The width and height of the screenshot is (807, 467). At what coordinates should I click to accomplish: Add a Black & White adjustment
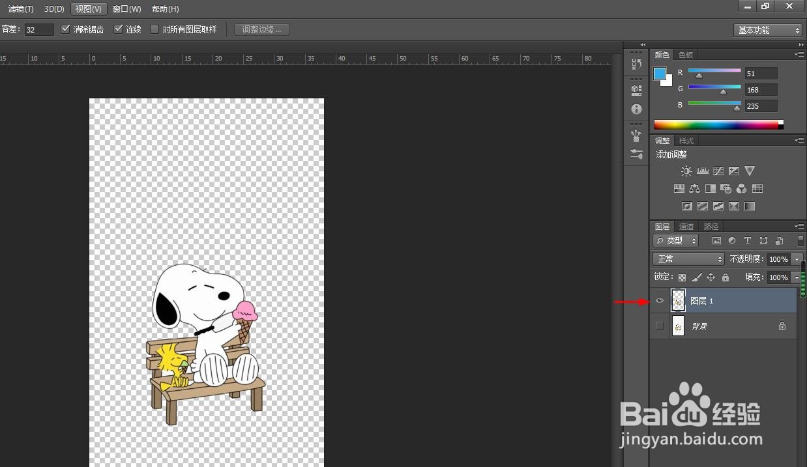(710, 189)
